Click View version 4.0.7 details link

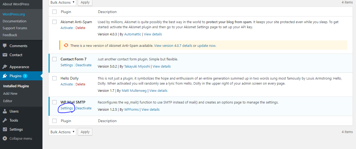[x=173, y=45]
